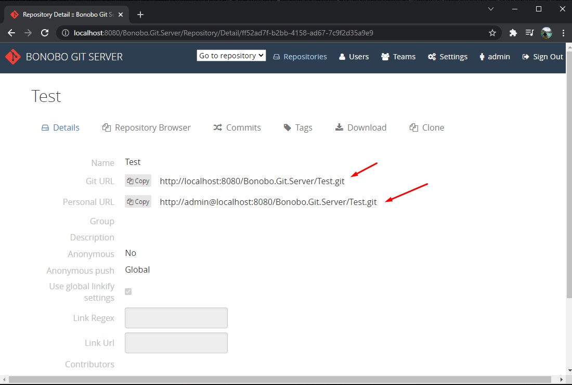This screenshot has width=572, height=385.
Task: Click the Teams group icon
Action: (x=385, y=57)
